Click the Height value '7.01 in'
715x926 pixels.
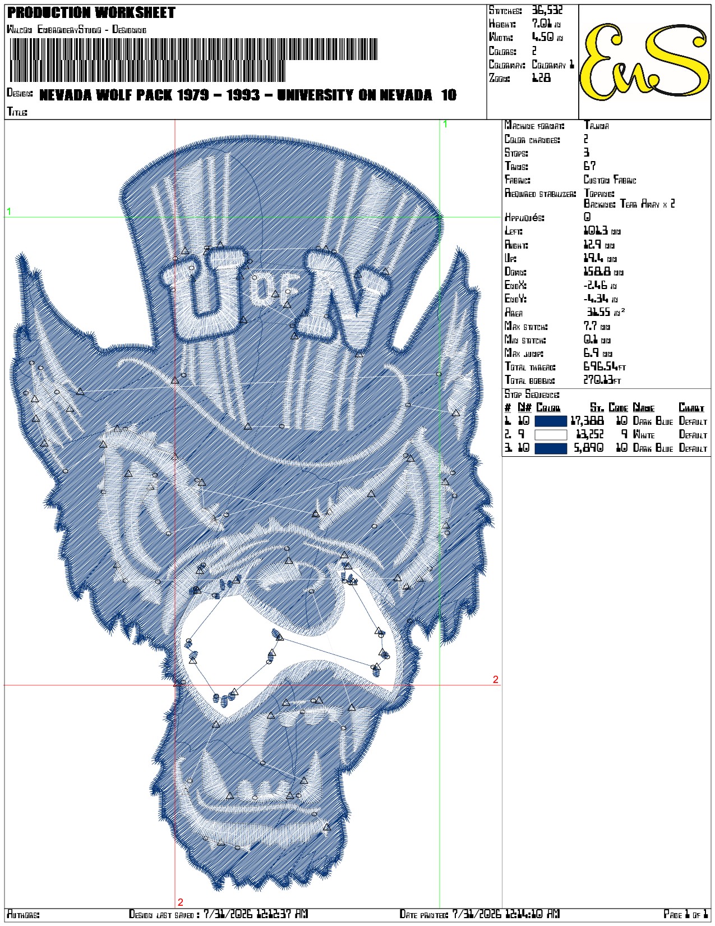pos(546,24)
